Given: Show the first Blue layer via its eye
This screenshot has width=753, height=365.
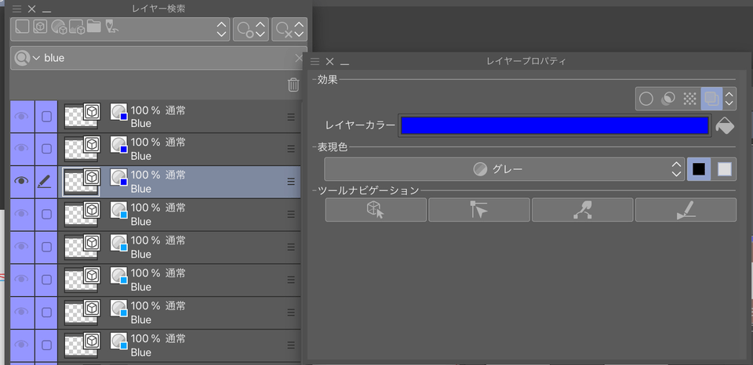Looking at the screenshot, I should pos(21,116).
